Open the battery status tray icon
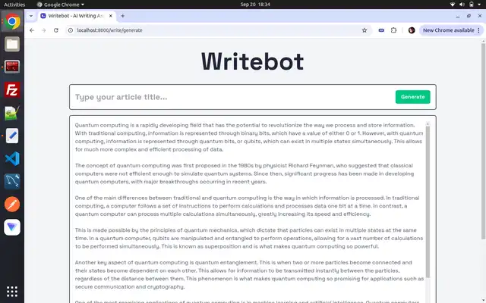486x303 pixels. click(x=472, y=5)
